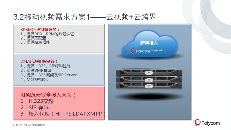Viewport: 231px width, 130px height.
Task: Click the MCU资源池 list item
Action: [34, 80]
